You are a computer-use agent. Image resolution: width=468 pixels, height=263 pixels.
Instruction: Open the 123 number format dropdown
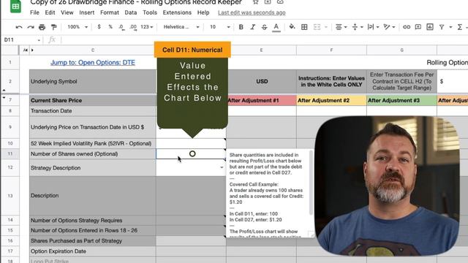click(146, 27)
